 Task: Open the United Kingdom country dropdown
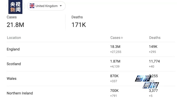click(x=46, y=6)
